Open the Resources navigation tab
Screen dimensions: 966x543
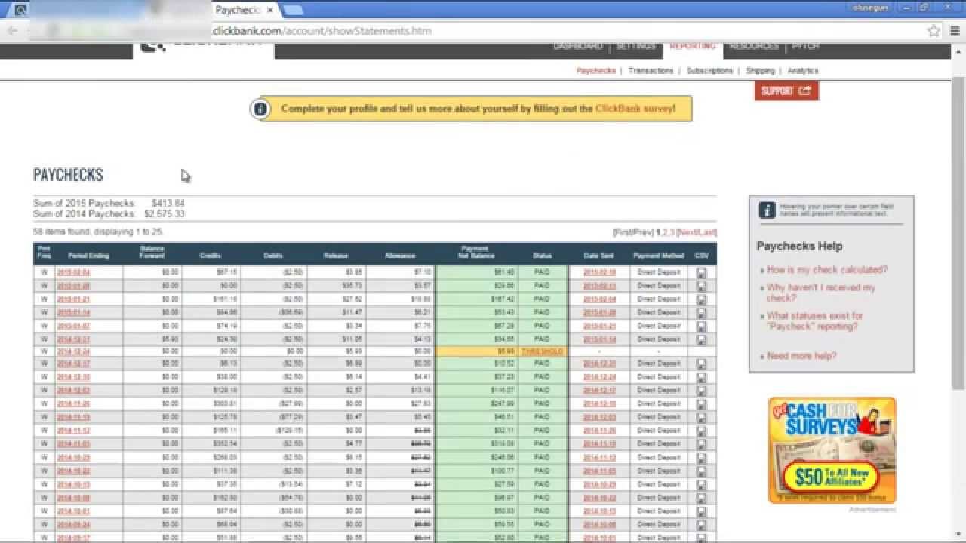tap(755, 46)
